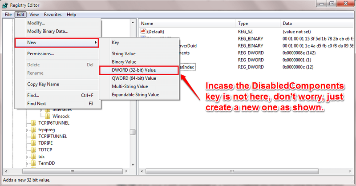Click the TCPIP6TUNNEL folder icon
The height and width of the screenshot is (186, 356).
[x=33, y=123]
